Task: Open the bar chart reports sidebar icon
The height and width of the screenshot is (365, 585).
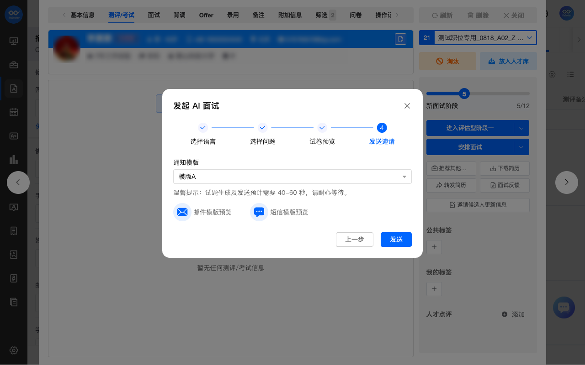Action: coord(14,160)
